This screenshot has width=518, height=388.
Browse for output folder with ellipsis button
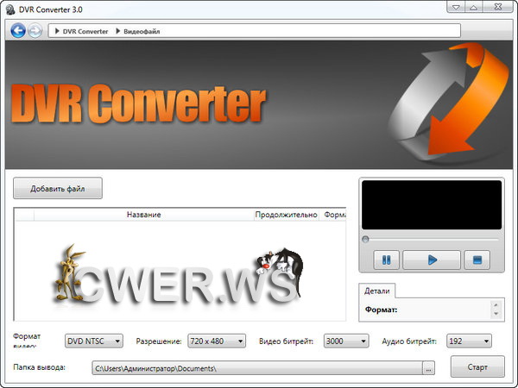[428, 368]
